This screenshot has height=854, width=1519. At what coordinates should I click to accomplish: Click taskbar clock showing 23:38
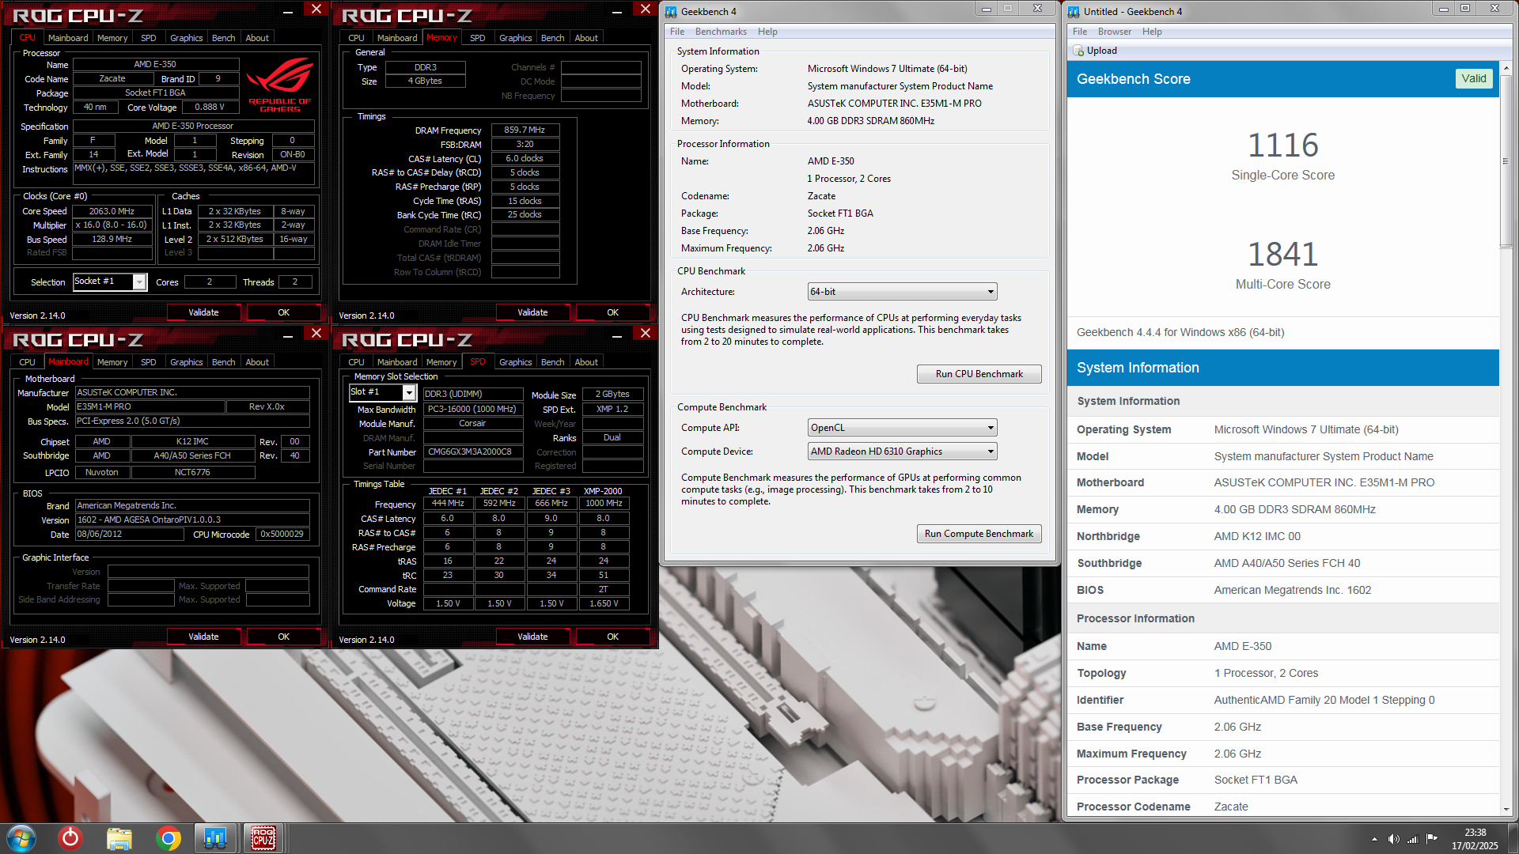point(1475,839)
